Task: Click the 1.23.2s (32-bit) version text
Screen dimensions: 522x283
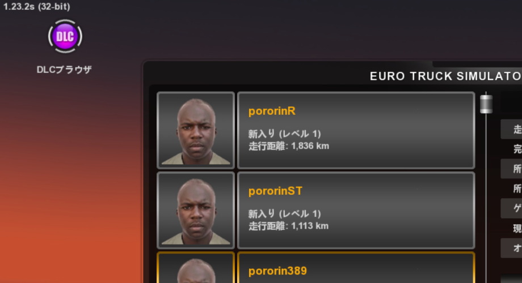Action: point(37,7)
